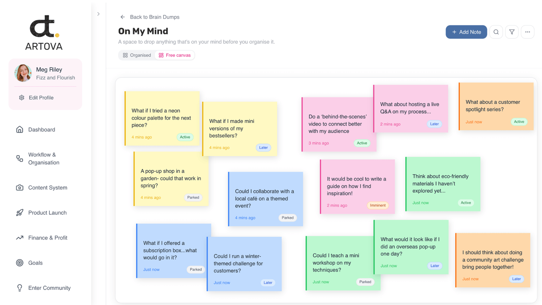Image resolution: width=542 pixels, height=305 pixels.
Task: Click the Goals target icon
Action: 20,263
